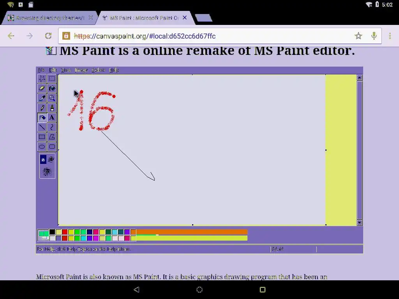Select the Brush tool

52,108
